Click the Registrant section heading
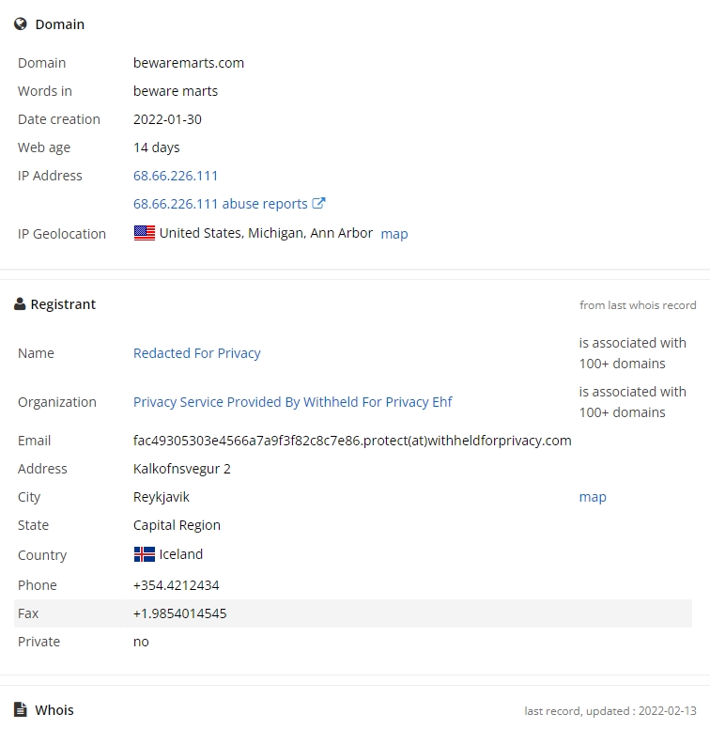The height and width of the screenshot is (729, 710). pyautogui.click(x=63, y=304)
